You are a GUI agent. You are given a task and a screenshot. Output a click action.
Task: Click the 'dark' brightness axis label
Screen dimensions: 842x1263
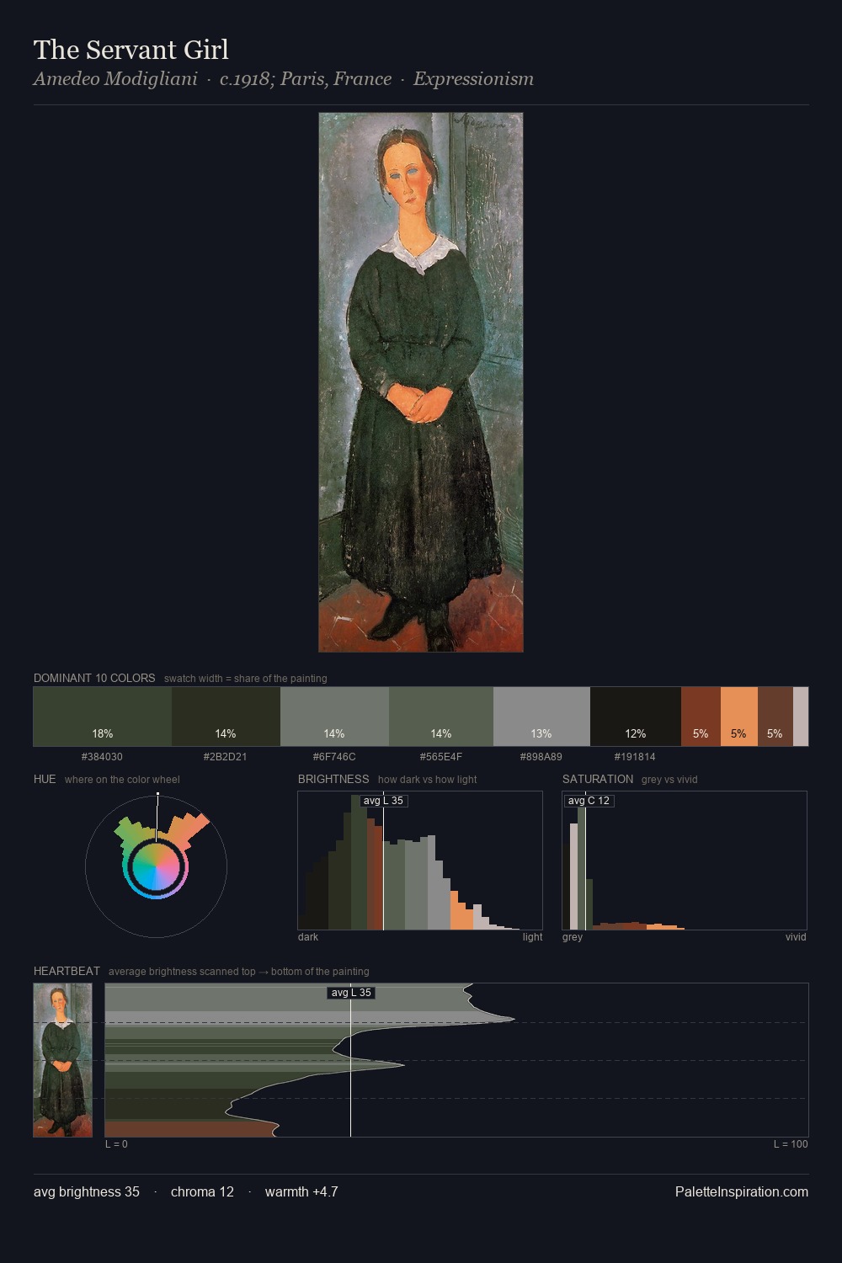click(308, 937)
